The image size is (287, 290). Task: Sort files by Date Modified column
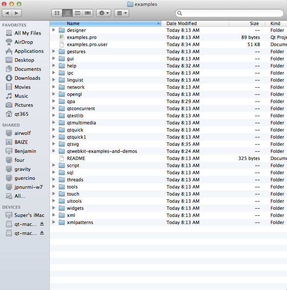pyautogui.click(x=181, y=23)
